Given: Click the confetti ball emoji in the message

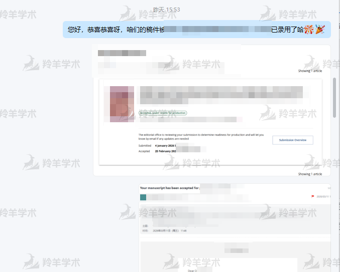Looking at the screenshot, I should (x=309, y=30).
